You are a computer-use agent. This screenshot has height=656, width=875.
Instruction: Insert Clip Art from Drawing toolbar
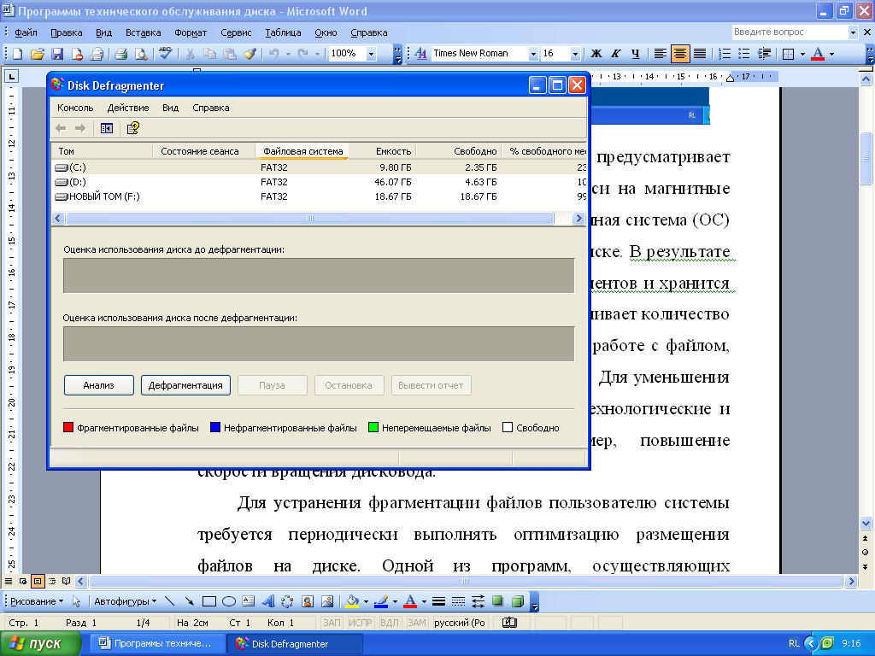pyautogui.click(x=308, y=601)
